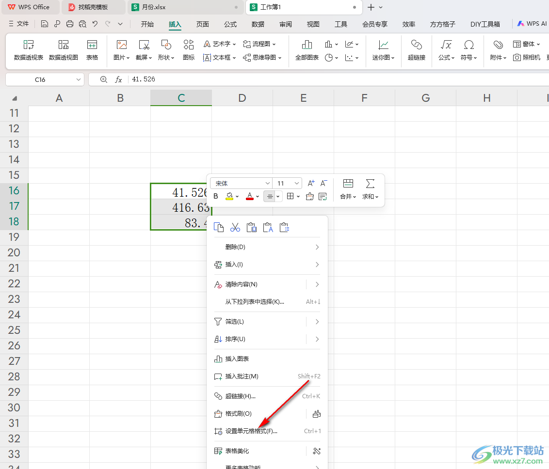This screenshot has height=469, width=549.
Task: Click the WPS Office home tab
Action: (30, 7)
